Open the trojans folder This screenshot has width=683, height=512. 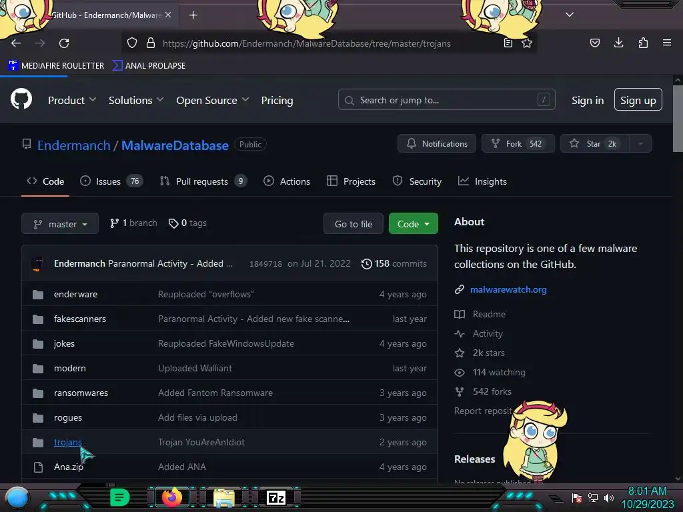tap(67, 443)
